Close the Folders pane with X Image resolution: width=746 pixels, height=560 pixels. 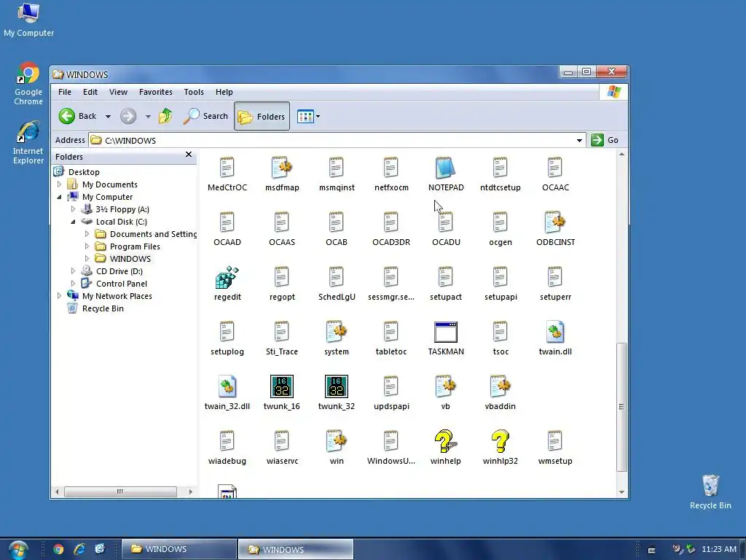click(189, 155)
